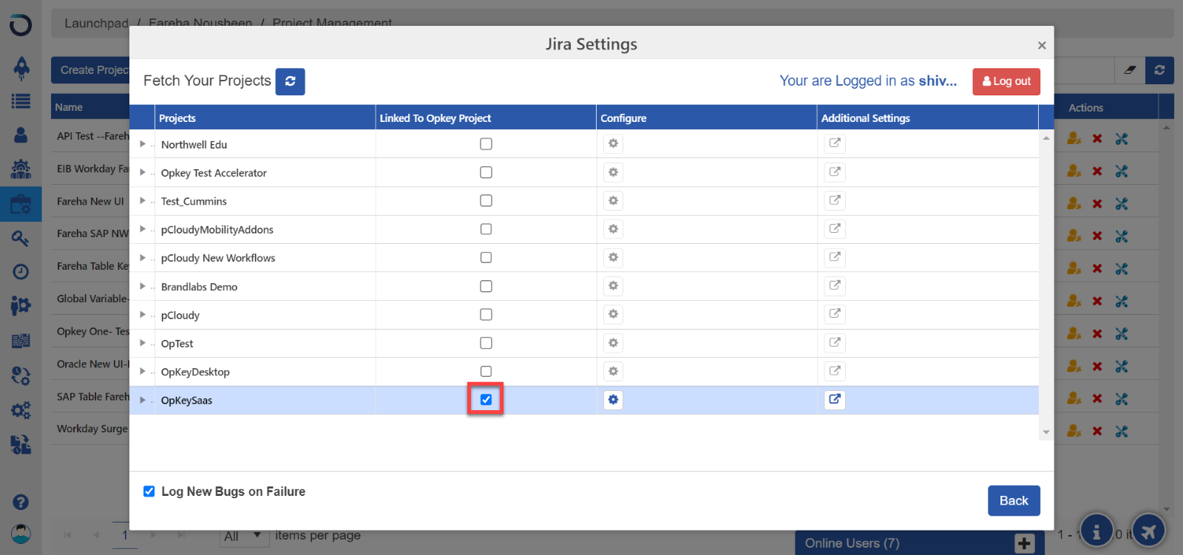Viewport: 1183px width, 555px height.
Task: Click the logged in username link
Action: tap(938, 81)
